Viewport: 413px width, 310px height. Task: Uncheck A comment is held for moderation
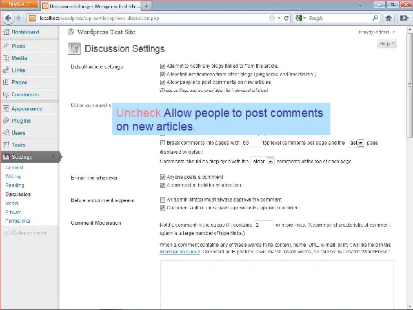[163, 185]
